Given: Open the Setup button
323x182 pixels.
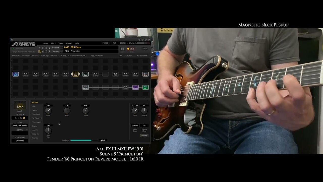Looking at the screenshot, I should pyautogui.click(x=145, y=49).
